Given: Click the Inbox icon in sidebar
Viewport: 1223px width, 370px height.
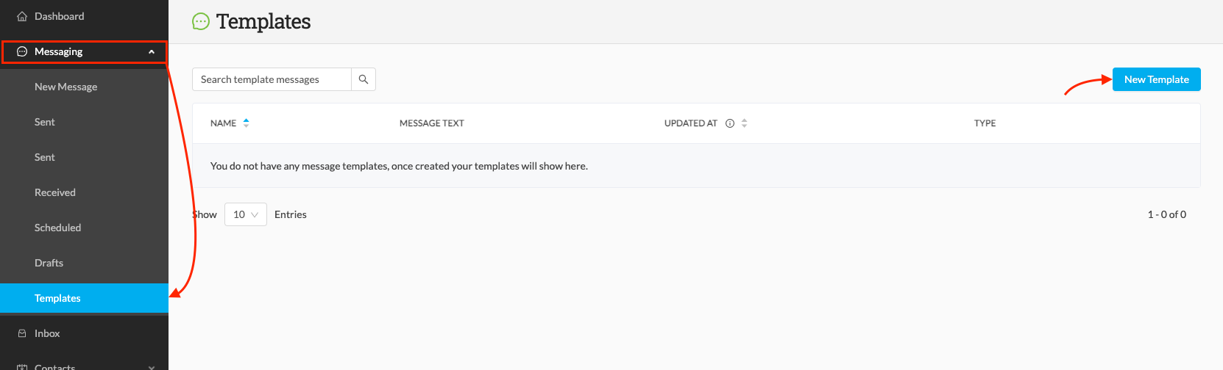Looking at the screenshot, I should click(x=22, y=333).
